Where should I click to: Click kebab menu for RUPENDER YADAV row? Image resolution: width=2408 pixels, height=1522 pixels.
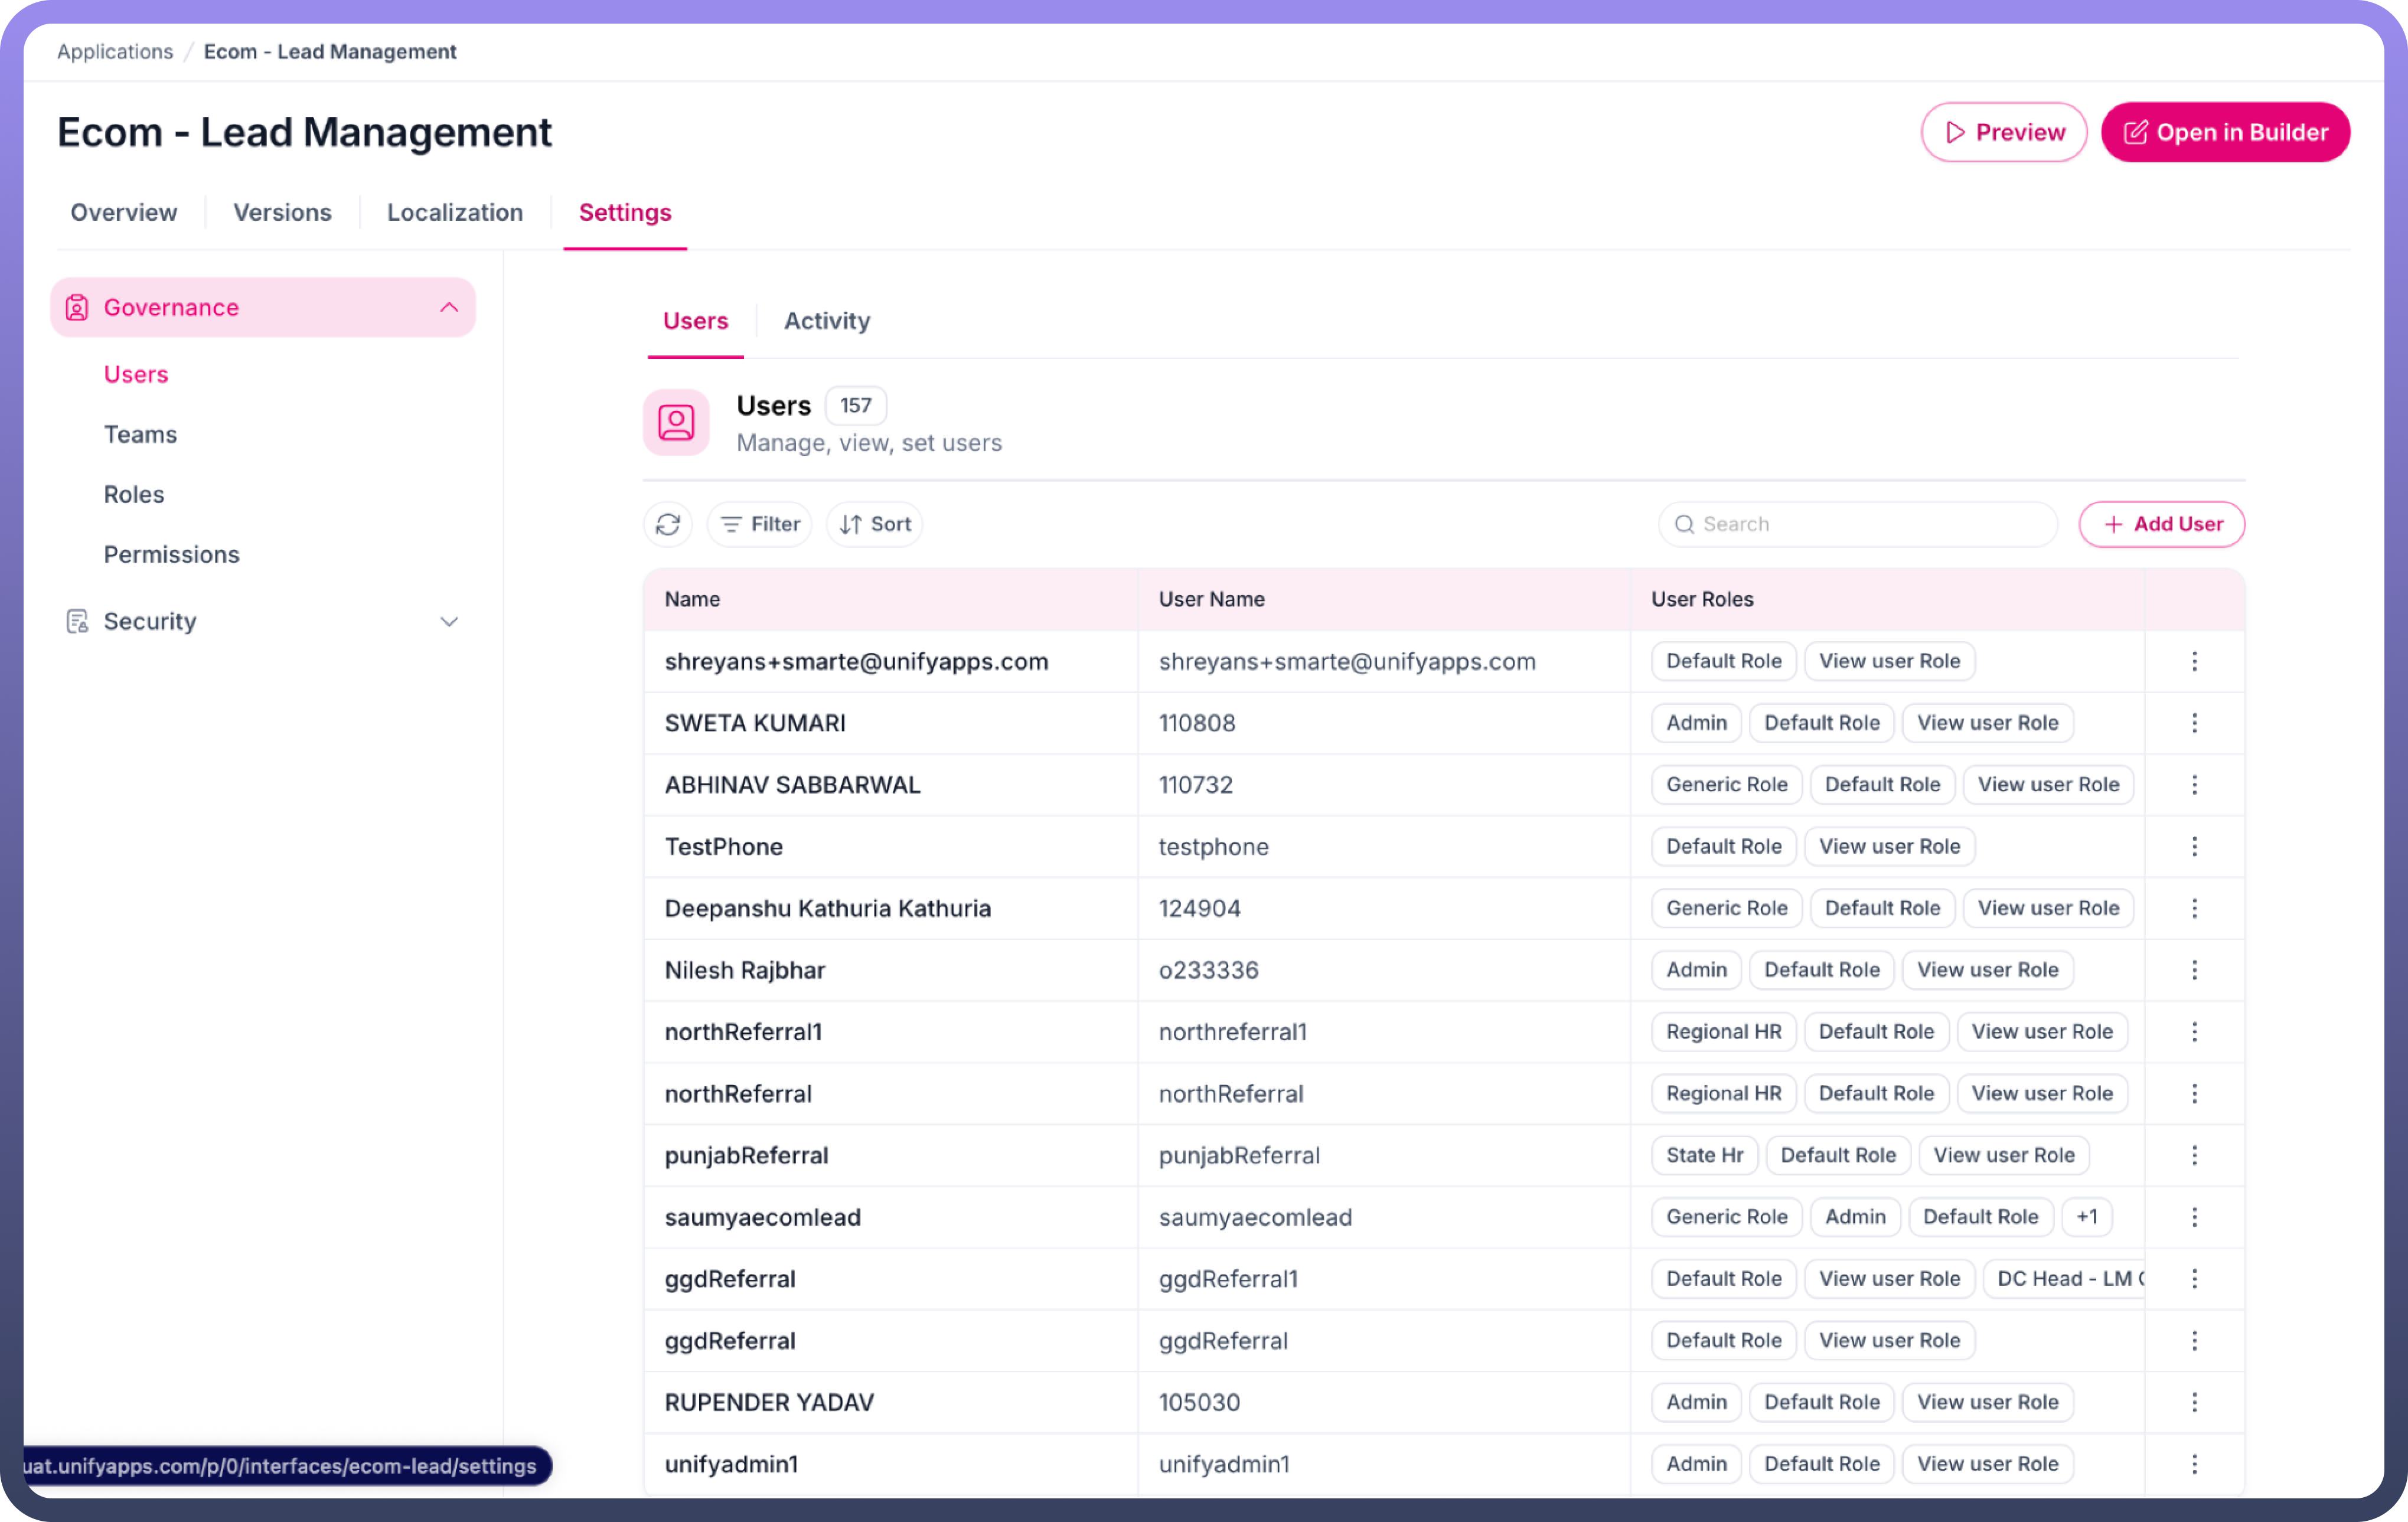pyautogui.click(x=2194, y=1402)
